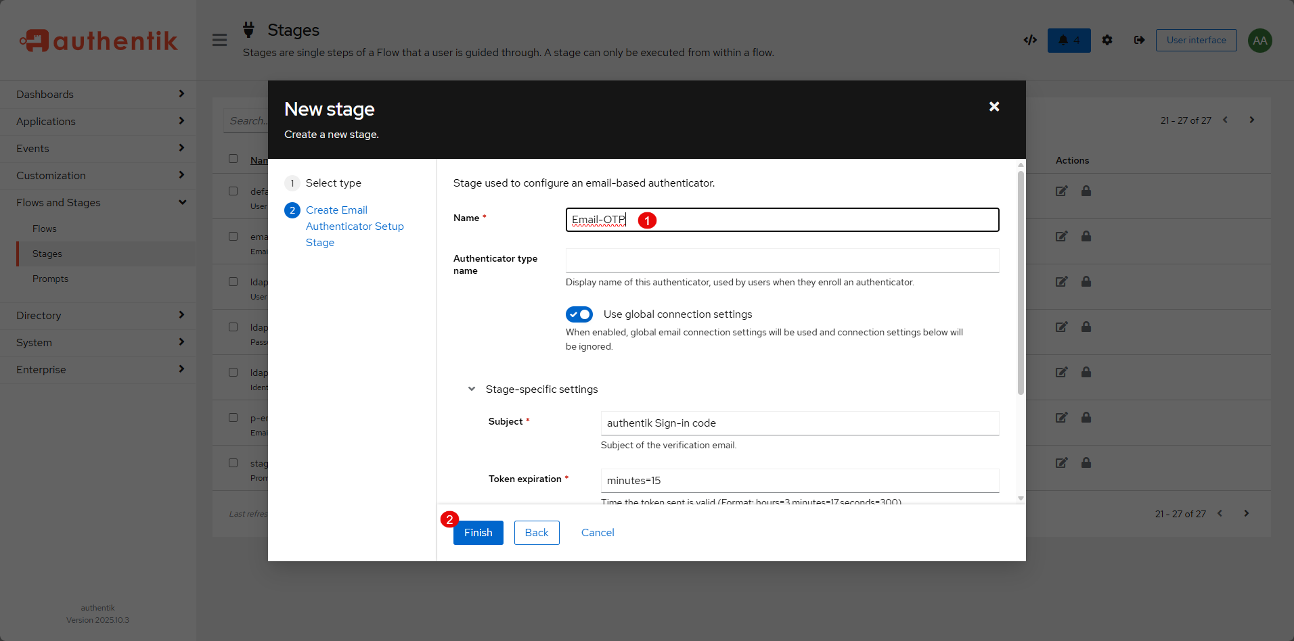This screenshot has width=1294, height=641.
Task: Click the edit icon in first row
Action: (x=1061, y=191)
